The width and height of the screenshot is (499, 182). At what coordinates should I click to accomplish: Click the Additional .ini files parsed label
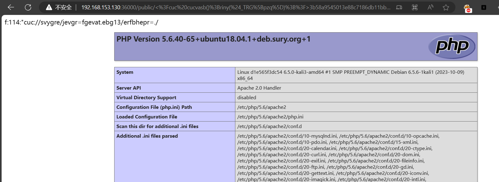(147, 136)
